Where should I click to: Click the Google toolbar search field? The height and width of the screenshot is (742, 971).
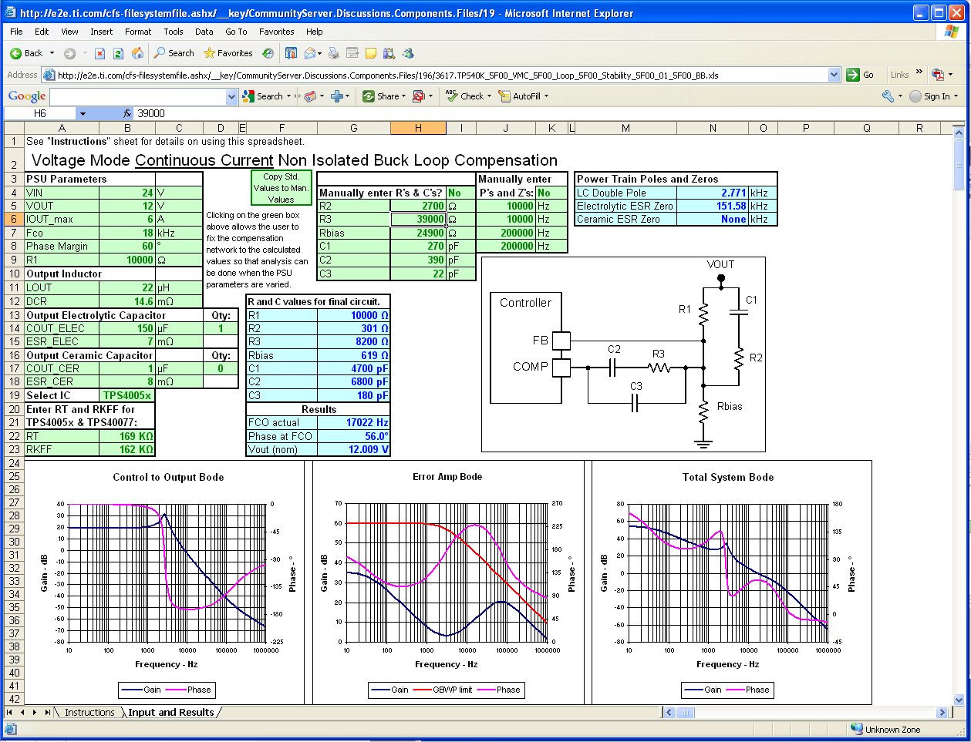138,96
